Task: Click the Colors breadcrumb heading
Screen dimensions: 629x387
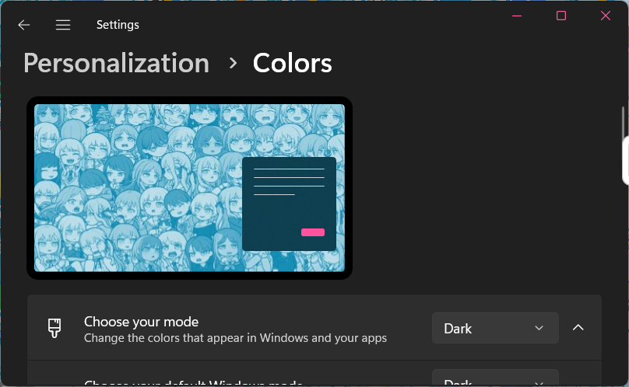Action: tap(293, 63)
